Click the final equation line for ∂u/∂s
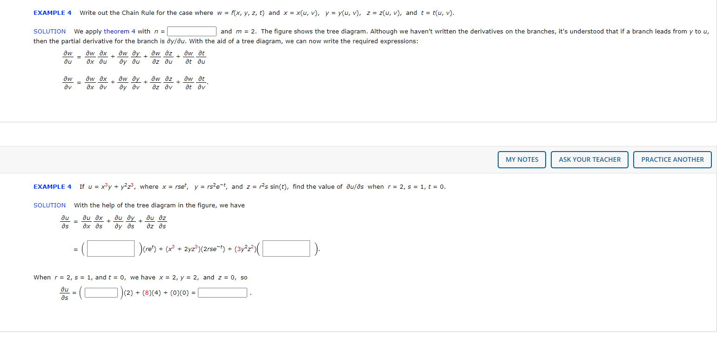Image resolution: width=717 pixels, height=338 pixels. (x=154, y=292)
